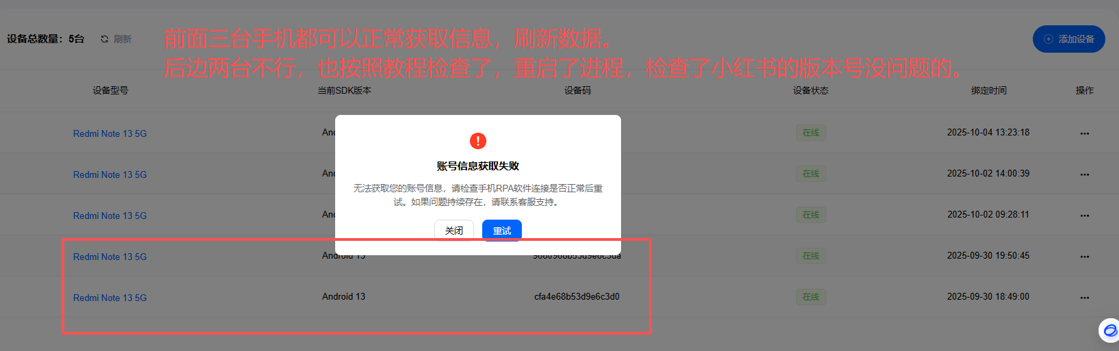Open more actions for device bound 2025-10-02 14:00:39
Image resolution: width=1119 pixels, height=351 pixels.
[x=1084, y=174]
